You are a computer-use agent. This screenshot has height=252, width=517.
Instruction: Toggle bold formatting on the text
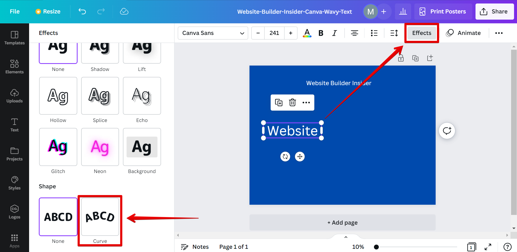tap(321, 33)
